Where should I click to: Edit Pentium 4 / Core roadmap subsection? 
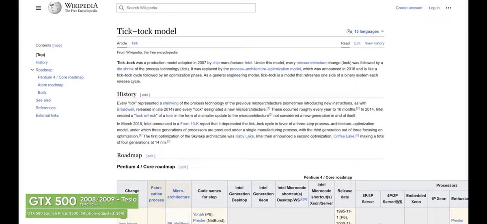point(183,167)
